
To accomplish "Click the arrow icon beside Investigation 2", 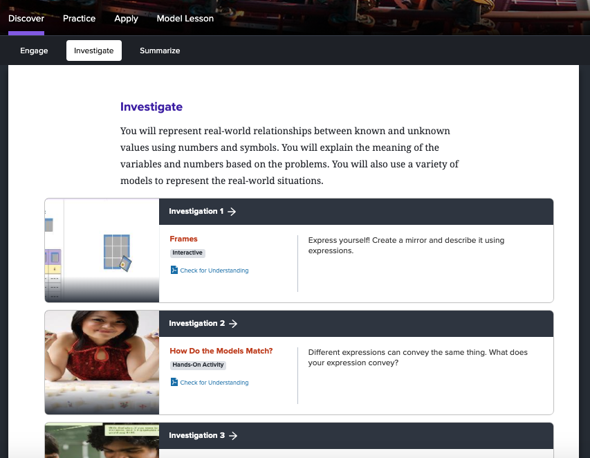I will (x=233, y=324).
